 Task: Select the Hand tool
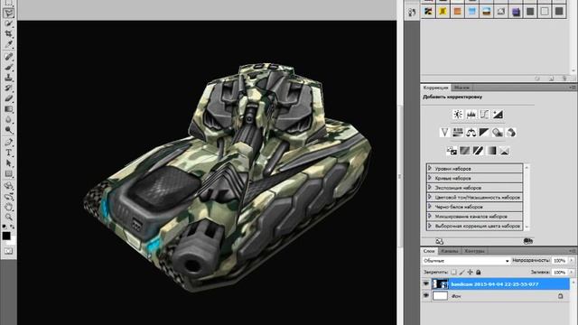tap(8, 207)
